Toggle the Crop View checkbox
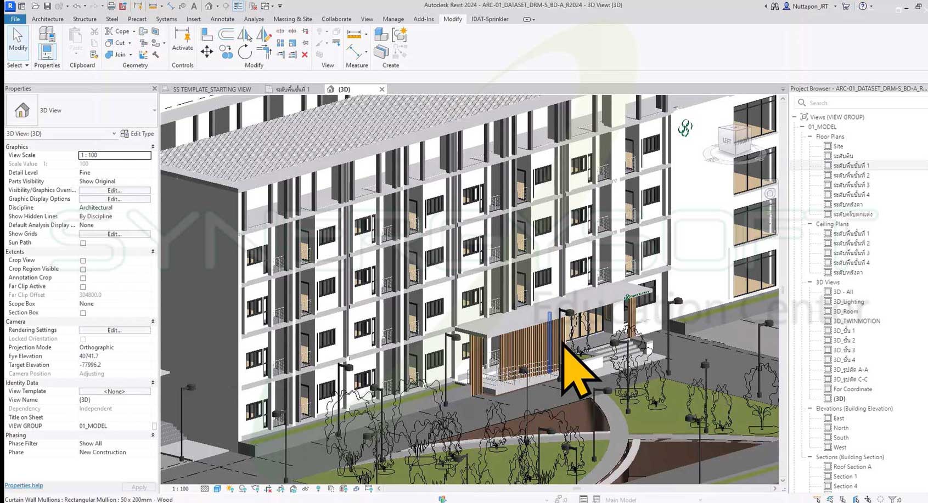Image resolution: width=928 pixels, height=503 pixels. point(83,261)
